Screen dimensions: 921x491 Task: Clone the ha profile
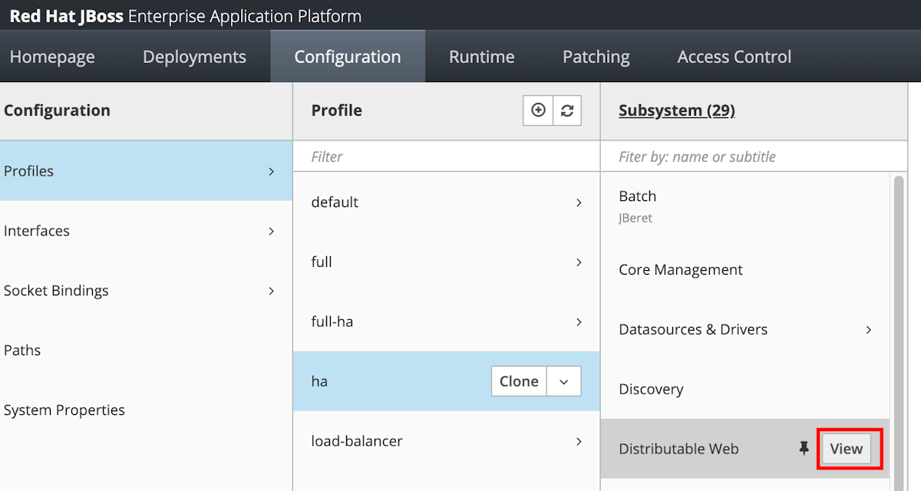[x=519, y=381]
